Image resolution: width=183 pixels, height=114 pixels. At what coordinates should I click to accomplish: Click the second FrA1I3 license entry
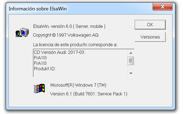(40, 63)
